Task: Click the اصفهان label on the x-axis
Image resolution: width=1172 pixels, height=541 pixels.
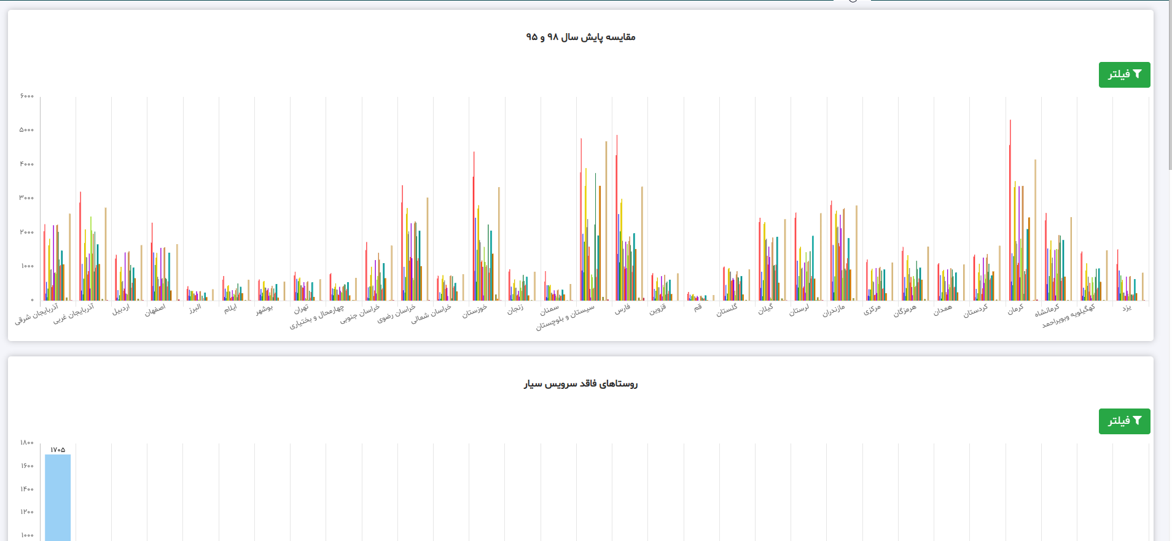Action: point(155,310)
